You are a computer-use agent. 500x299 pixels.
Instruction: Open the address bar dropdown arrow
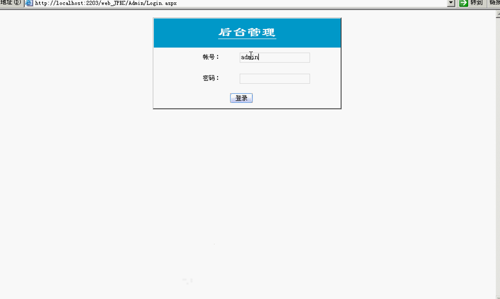[x=451, y=3]
